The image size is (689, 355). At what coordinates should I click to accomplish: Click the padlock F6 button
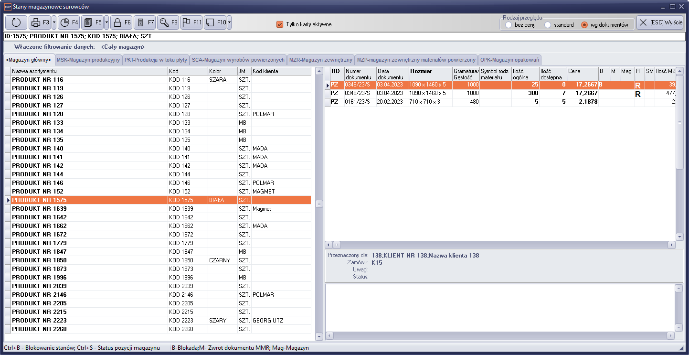tap(121, 22)
